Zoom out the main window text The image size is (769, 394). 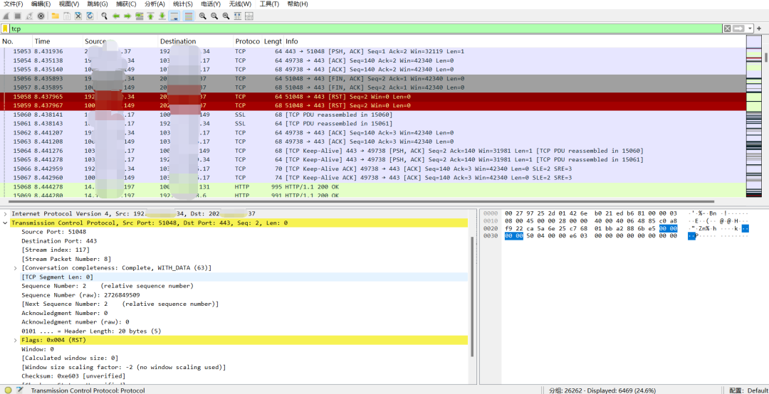click(214, 16)
